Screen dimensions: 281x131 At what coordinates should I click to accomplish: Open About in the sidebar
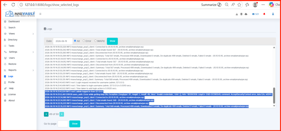12,100
